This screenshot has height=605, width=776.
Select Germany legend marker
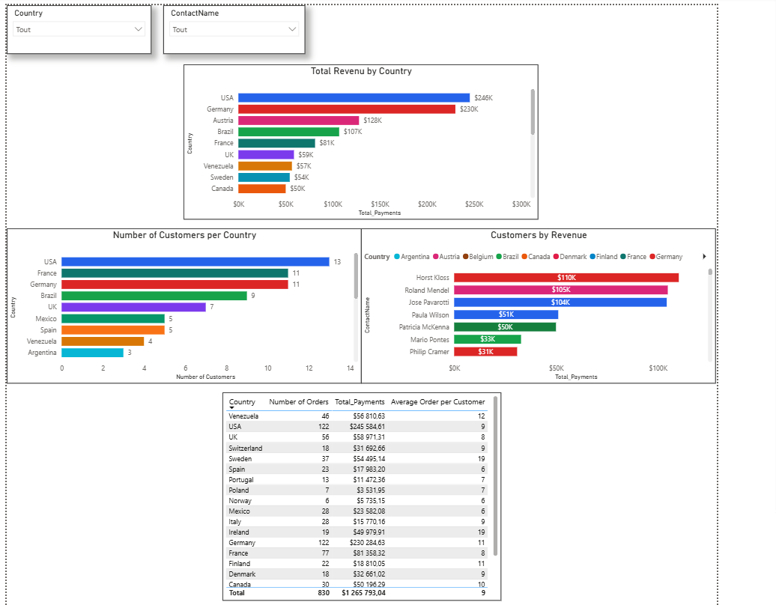652,256
